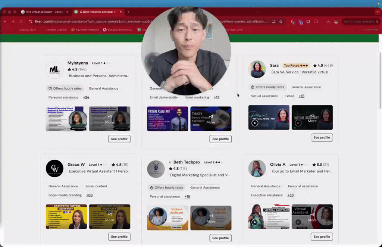Viewport: 382px width, 247px height.
Task: Open the Go High Level bookmark
Action: coord(234,30)
